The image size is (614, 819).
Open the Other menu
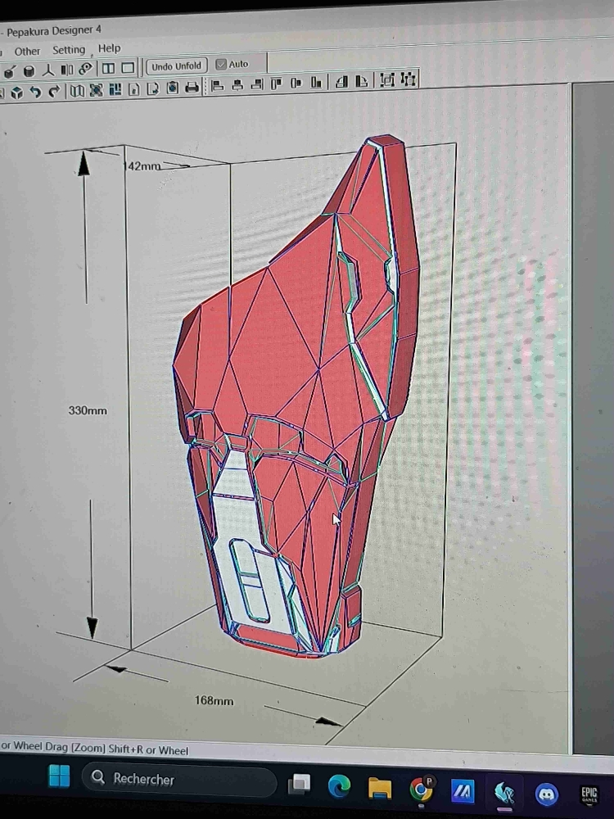click(x=27, y=51)
